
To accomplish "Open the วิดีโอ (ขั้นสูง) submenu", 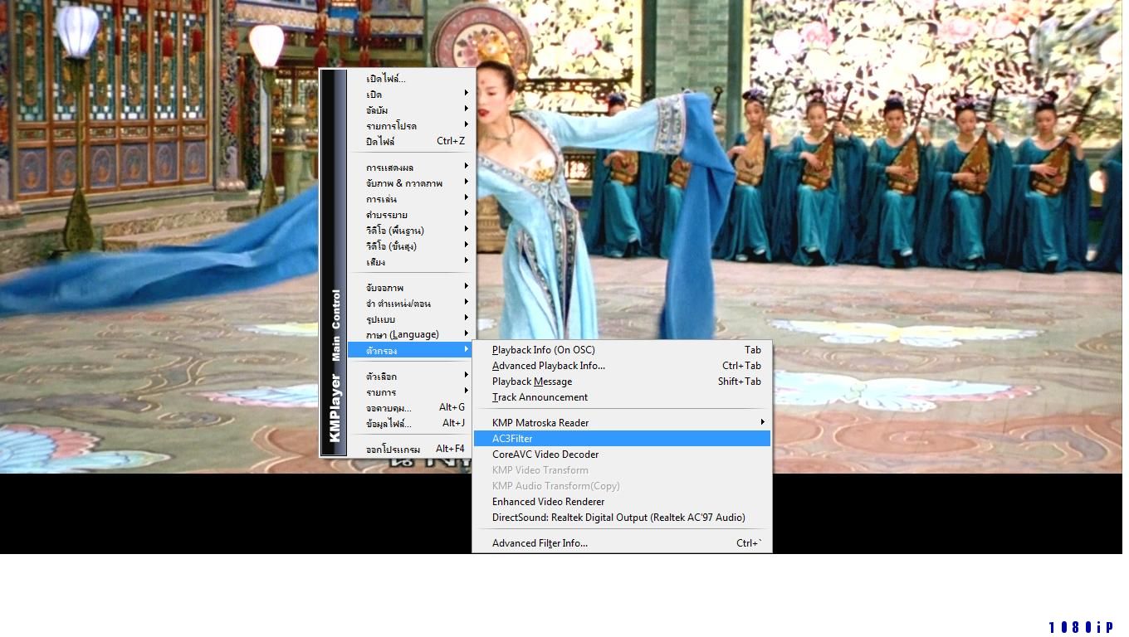I will [410, 246].
